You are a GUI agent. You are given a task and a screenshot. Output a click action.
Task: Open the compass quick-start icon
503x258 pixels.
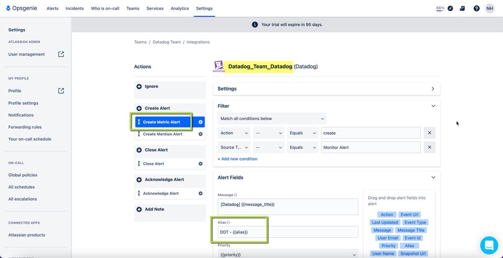coord(451,9)
